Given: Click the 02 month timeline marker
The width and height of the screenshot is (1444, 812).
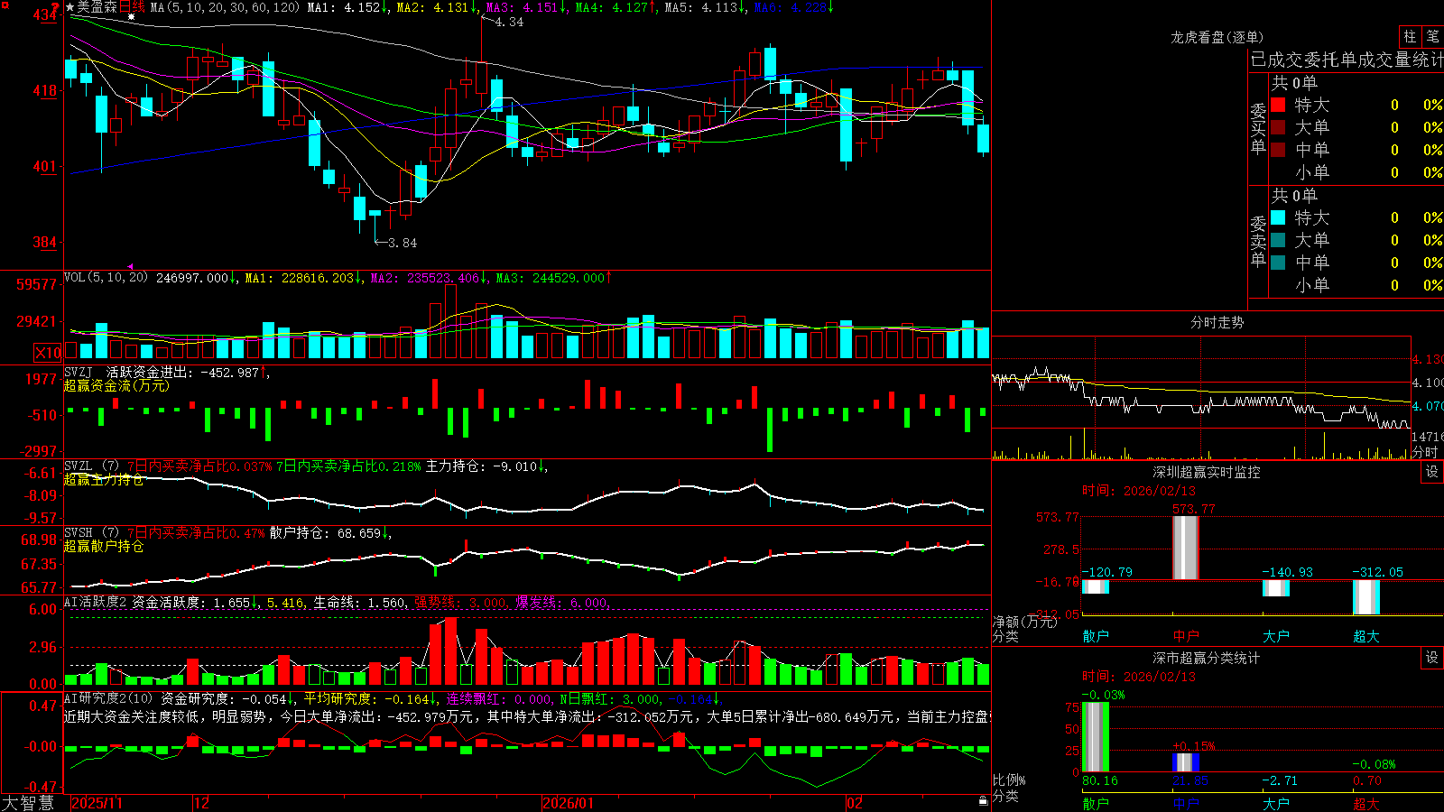Looking at the screenshot, I should click(855, 803).
